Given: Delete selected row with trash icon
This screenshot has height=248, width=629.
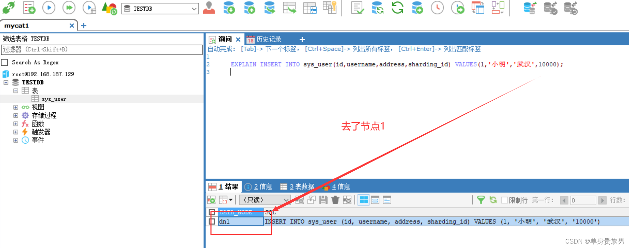Looking at the screenshot, I should 335,200.
